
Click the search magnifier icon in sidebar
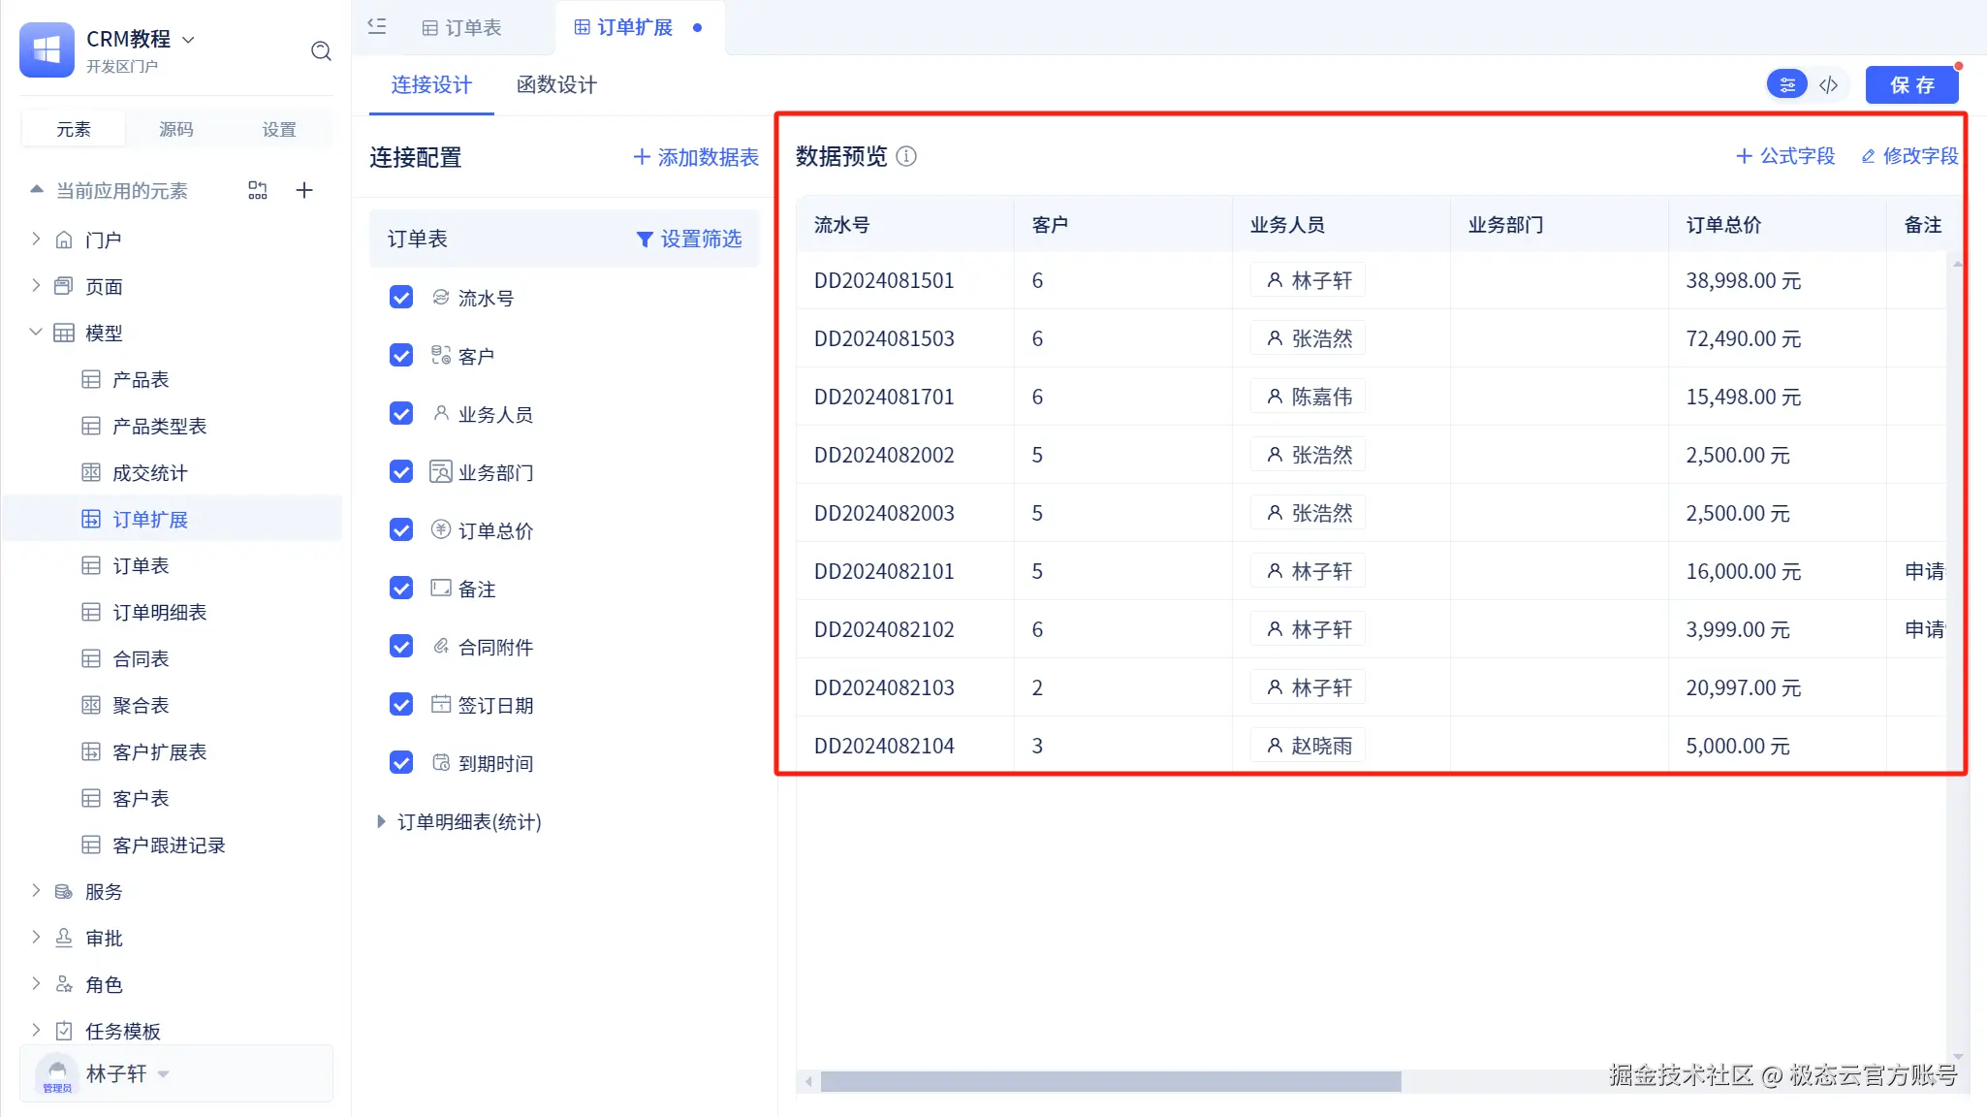point(321,51)
